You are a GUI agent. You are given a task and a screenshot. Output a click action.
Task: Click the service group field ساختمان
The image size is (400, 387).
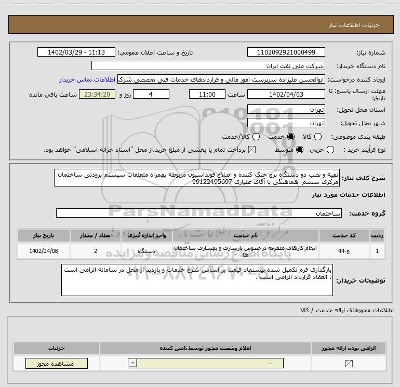pos(199,213)
